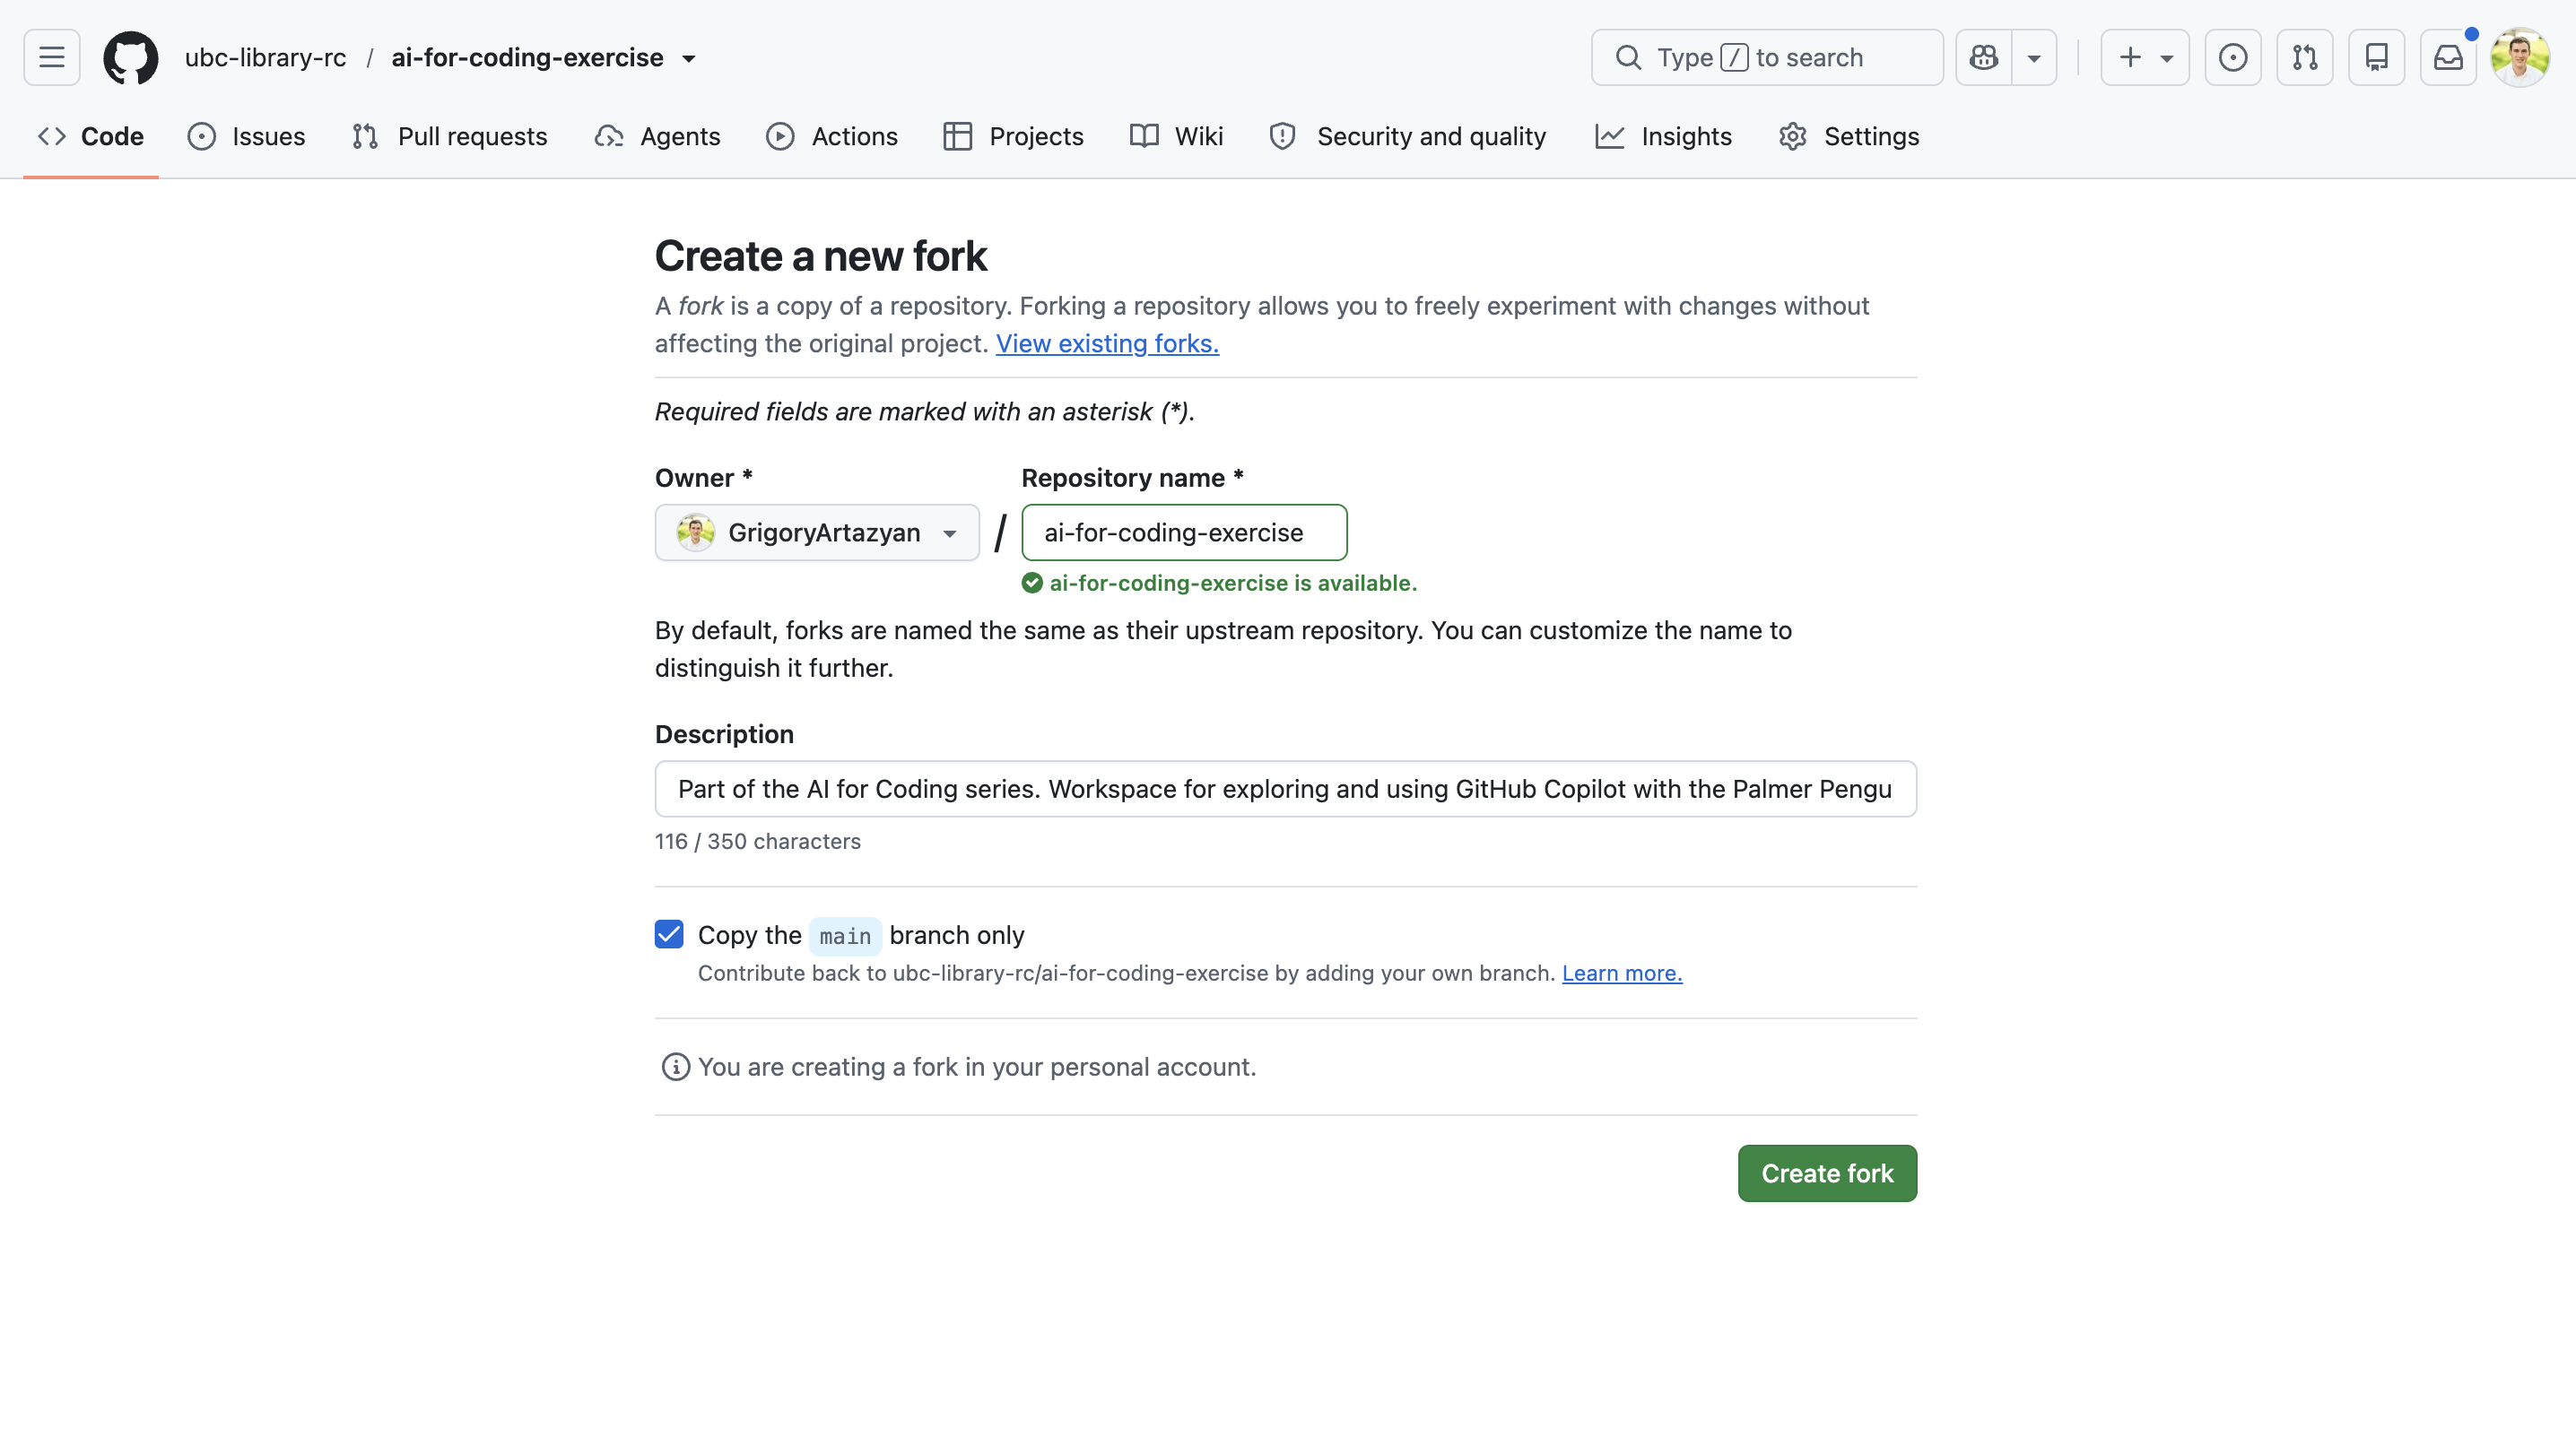Screen dimensions: 2576x1454
Task: Switch to the Code tab
Action: [91, 136]
